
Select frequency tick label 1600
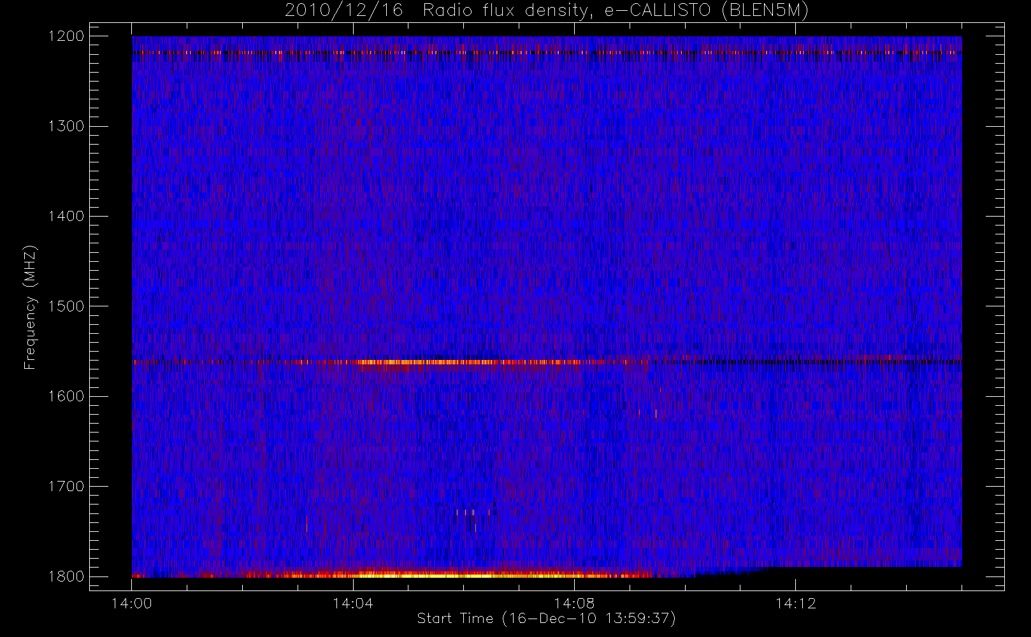pos(66,396)
